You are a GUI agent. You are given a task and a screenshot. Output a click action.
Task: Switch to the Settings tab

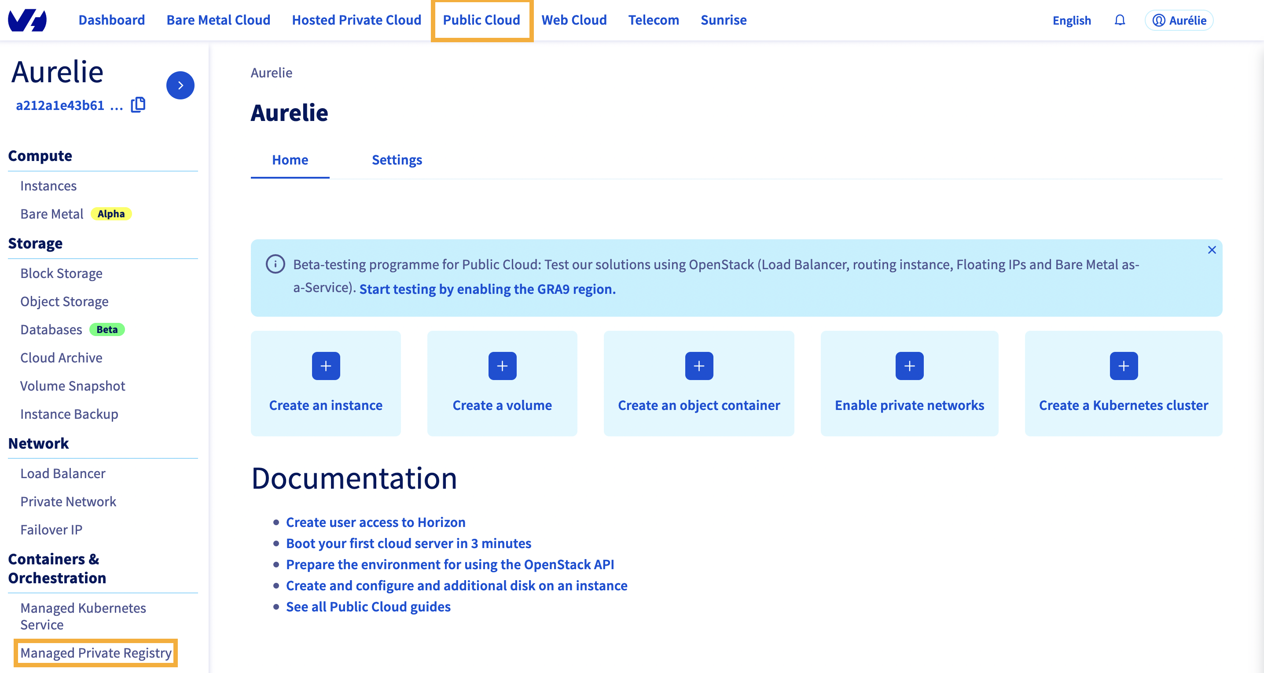397,160
